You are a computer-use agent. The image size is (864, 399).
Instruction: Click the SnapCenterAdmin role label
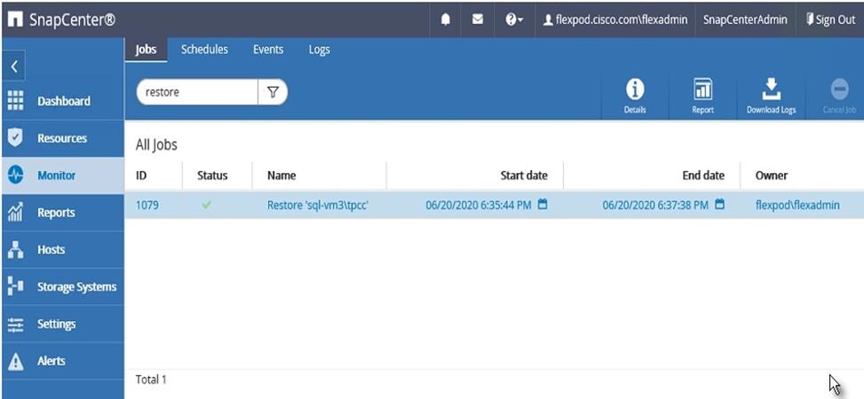point(745,20)
